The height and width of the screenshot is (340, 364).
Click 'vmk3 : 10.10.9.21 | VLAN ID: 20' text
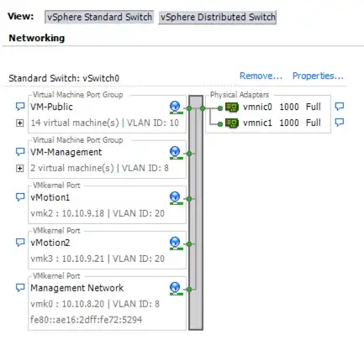[98, 259]
